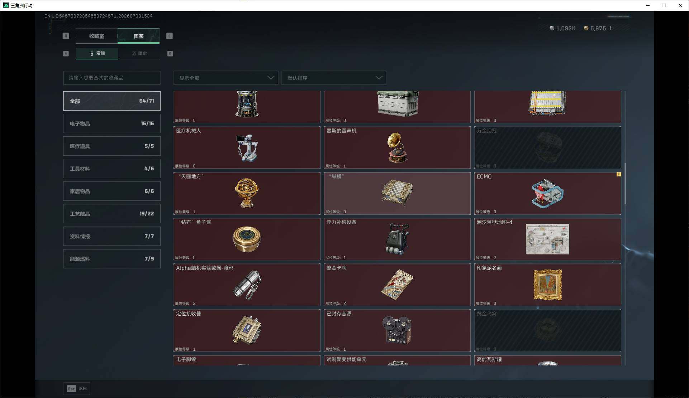This screenshot has height=398, width=689.
Task: Select the gramophone 雷斯的留声机 icon
Action: tap(397, 148)
